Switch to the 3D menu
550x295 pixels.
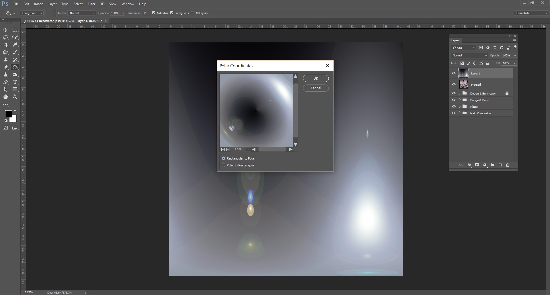(102, 4)
